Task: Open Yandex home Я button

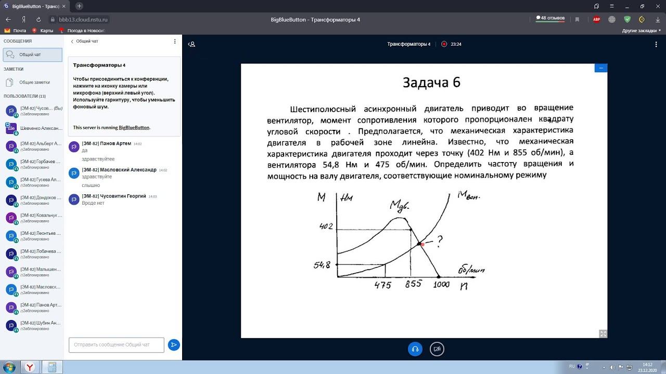Action: 23,19
